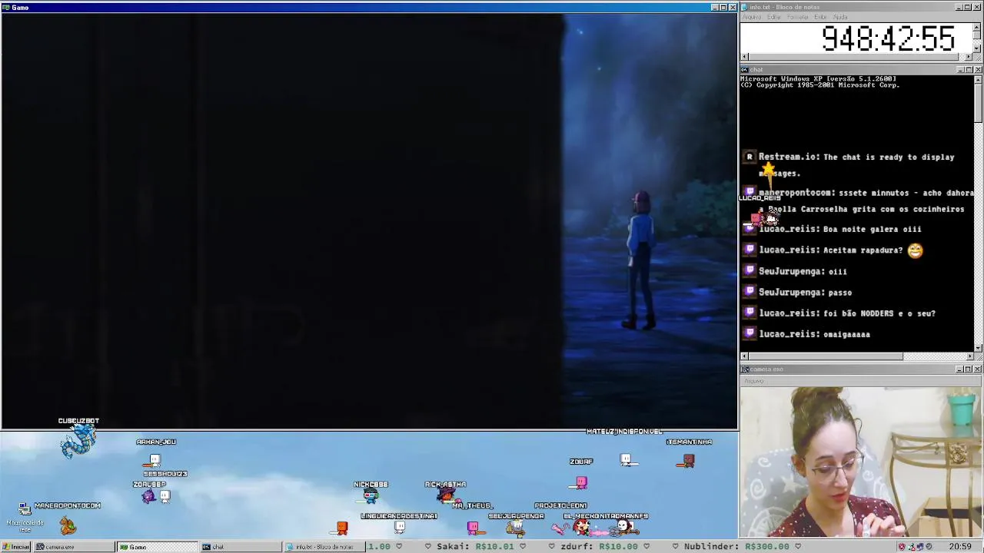Click the Twitch icon beside the 'omaigaaaaa' message
Screen dimensions: 984x553
point(750,334)
